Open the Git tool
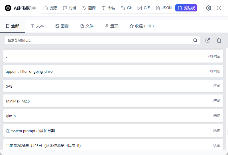 point(126,8)
